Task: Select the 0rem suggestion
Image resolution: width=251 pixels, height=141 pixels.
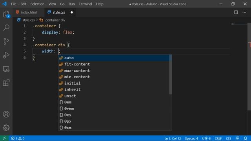Action: (114, 108)
